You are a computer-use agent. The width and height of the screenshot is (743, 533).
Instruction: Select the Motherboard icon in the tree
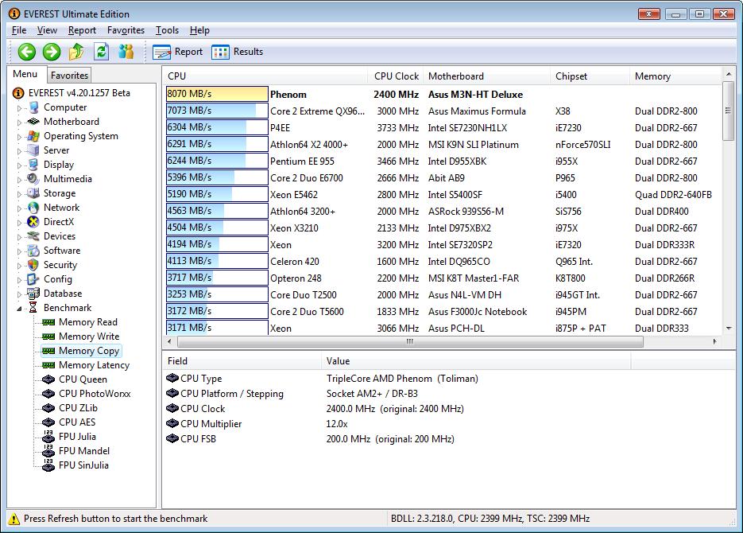[x=33, y=122]
